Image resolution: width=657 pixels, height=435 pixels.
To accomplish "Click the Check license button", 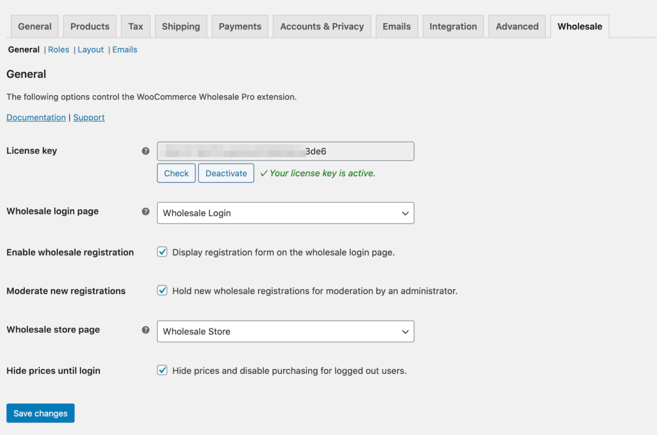I will (176, 173).
